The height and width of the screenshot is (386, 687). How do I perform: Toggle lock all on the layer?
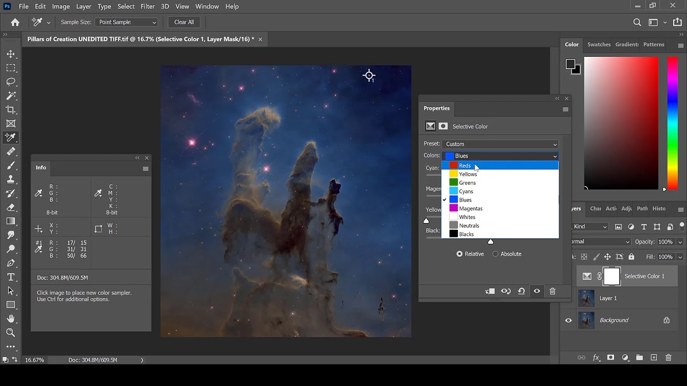click(x=631, y=257)
